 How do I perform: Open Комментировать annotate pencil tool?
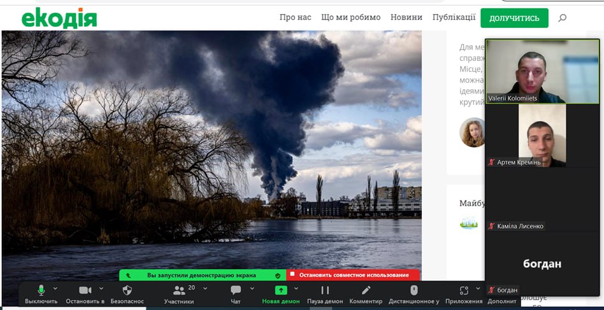coord(366,290)
